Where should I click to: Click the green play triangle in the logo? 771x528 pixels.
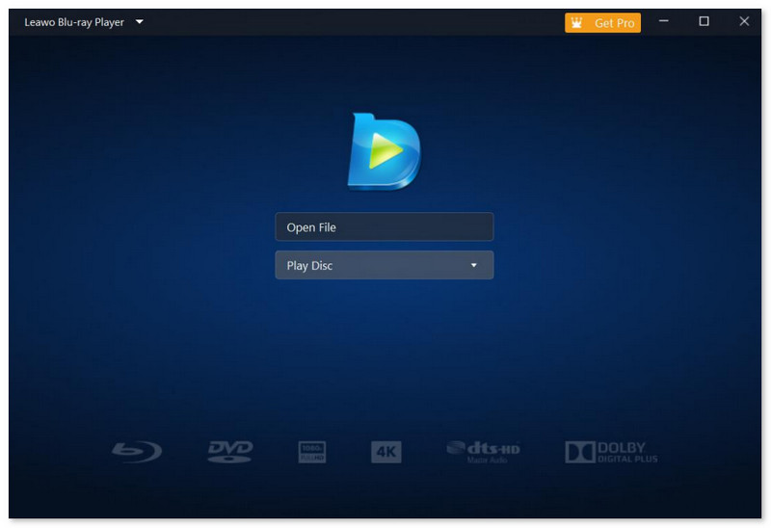[x=386, y=151]
